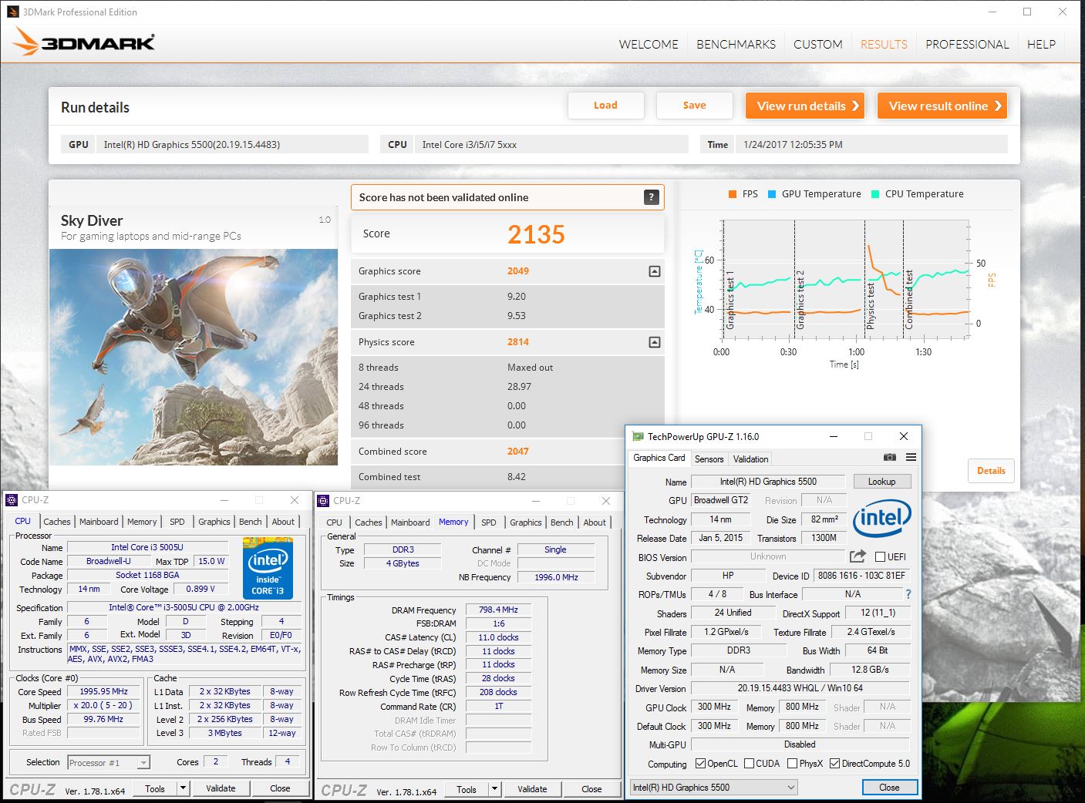Viewport: 1085px width, 803px height.
Task: Click the GPU Temperature blue legend swatch
Action: [772, 194]
